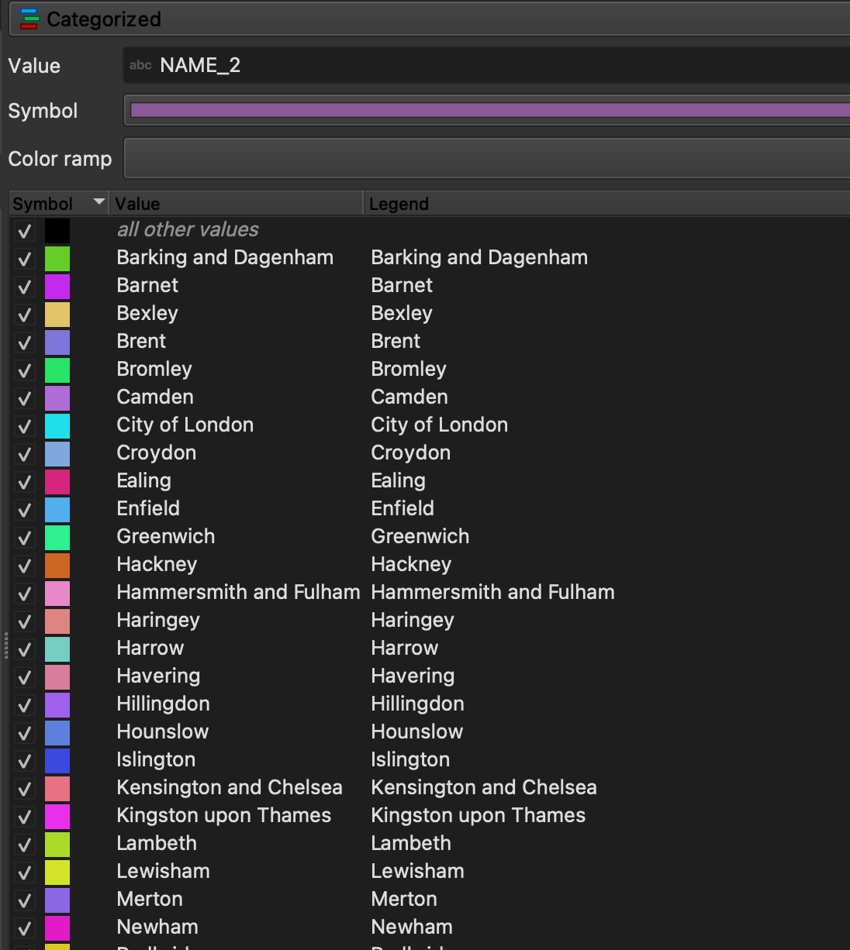Select the Greenwich value row

[165, 536]
